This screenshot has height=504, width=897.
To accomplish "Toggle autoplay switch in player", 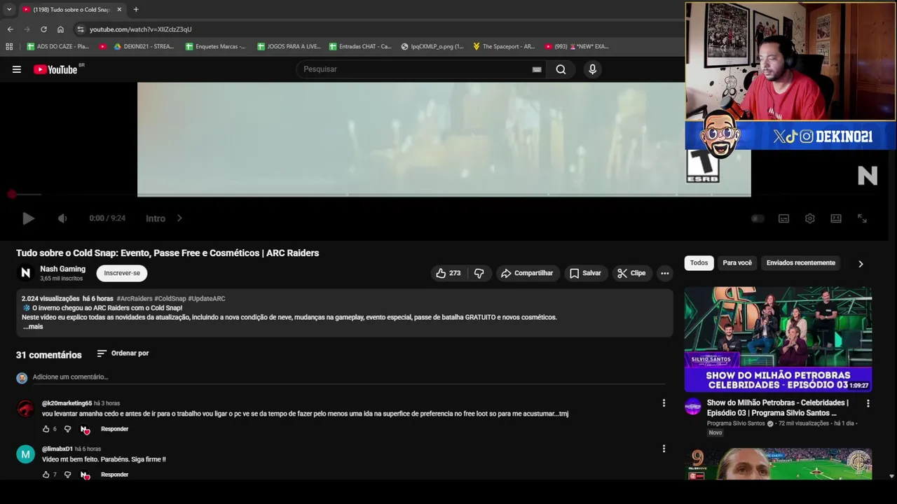I will click(x=758, y=218).
